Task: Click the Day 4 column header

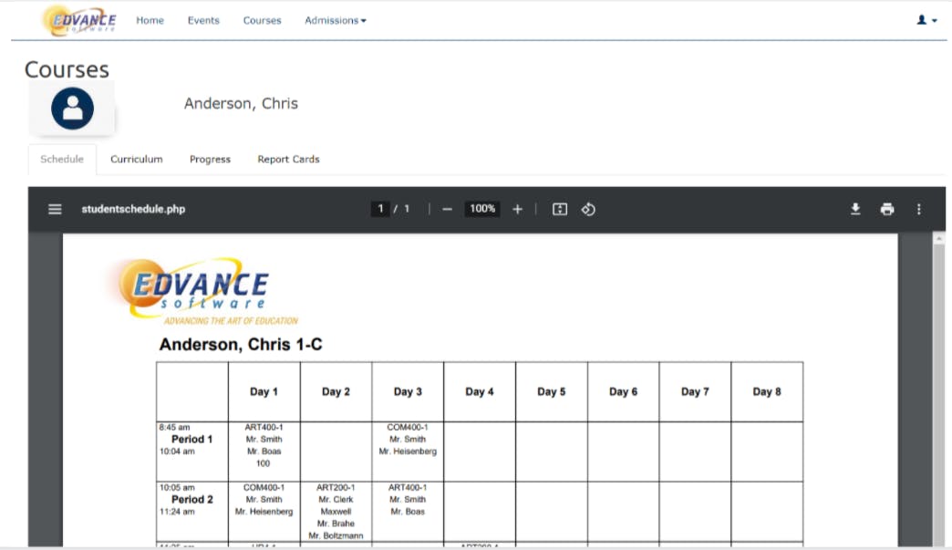Action: pyautogui.click(x=480, y=391)
